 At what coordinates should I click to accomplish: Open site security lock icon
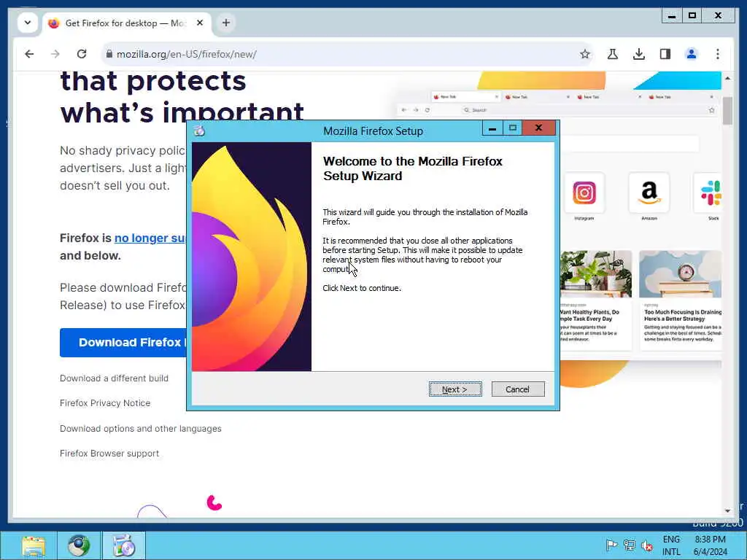tap(109, 54)
